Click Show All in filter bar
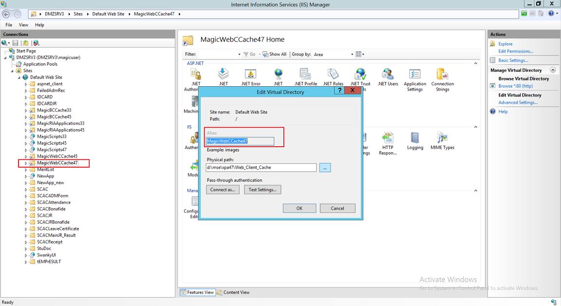 pyautogui.click(x=275, y=55)
